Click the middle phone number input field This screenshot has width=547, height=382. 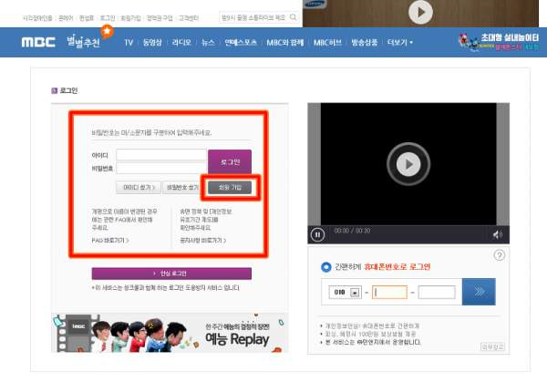click(x=389, y=292)
